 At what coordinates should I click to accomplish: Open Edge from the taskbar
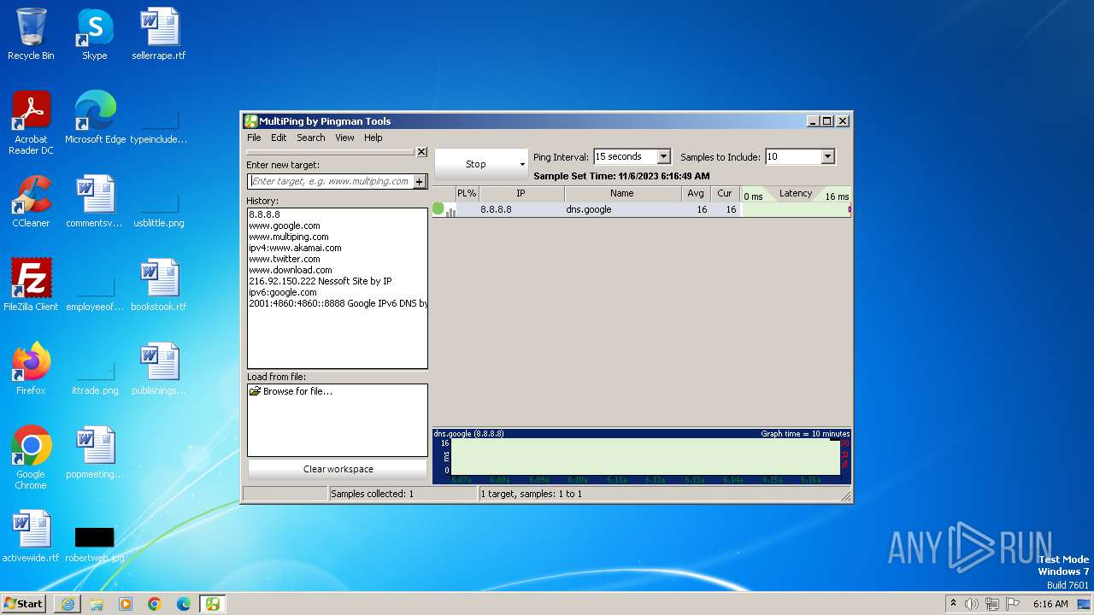[184, 604]
